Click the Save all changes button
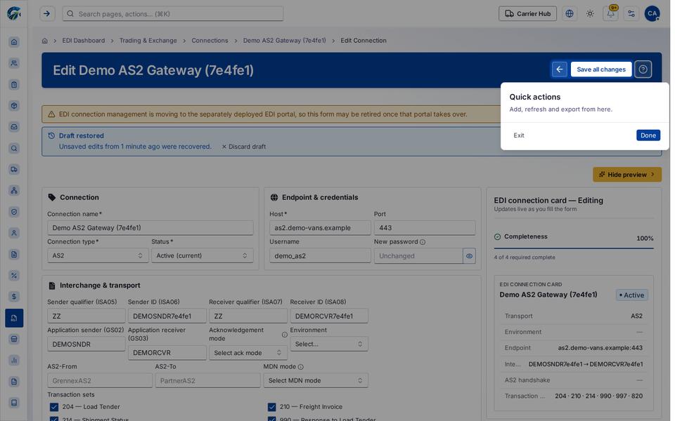 click(x=601, y=69)
